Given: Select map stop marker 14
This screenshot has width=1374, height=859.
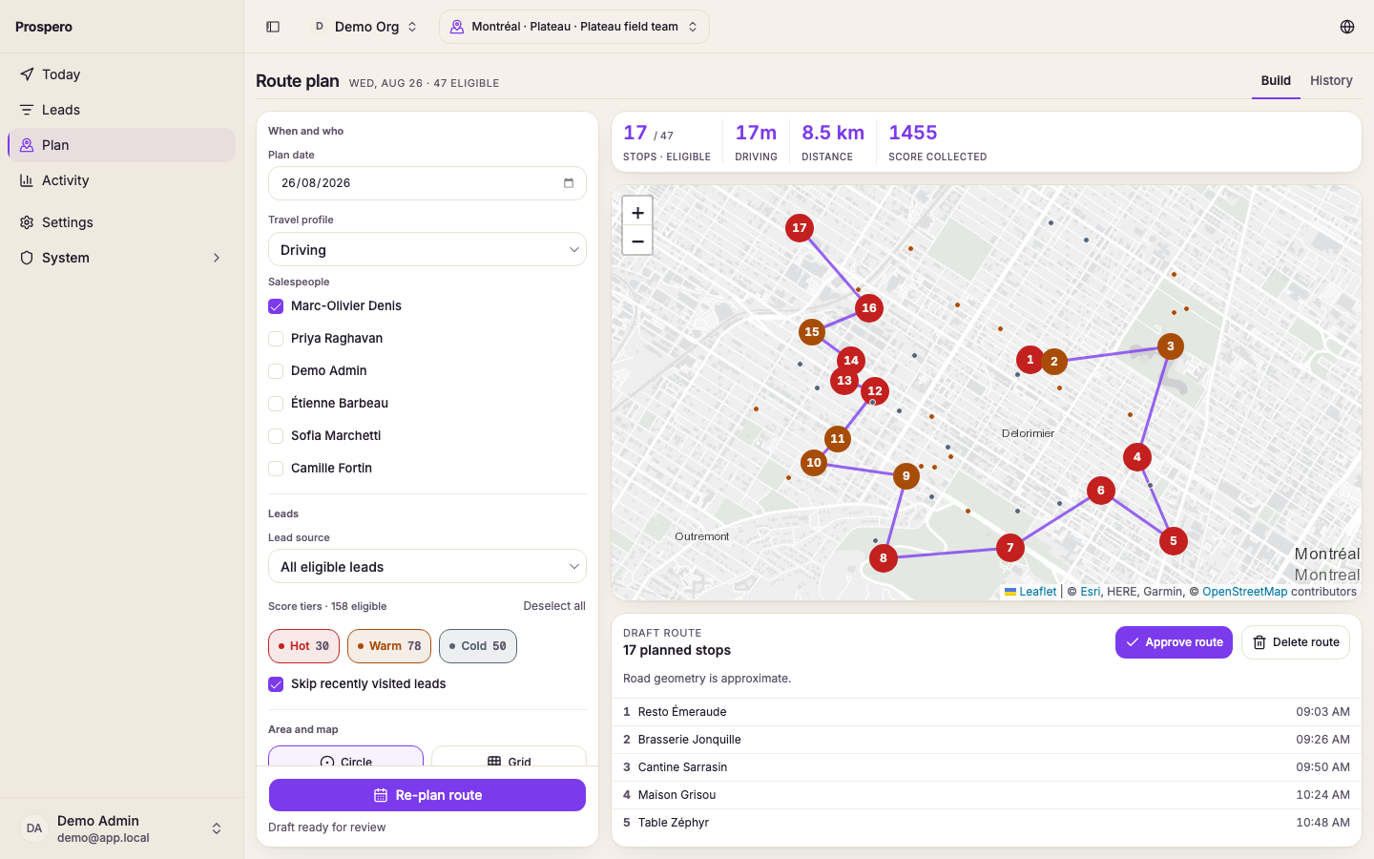Looking at the screenshot, I should coord(851,361).
